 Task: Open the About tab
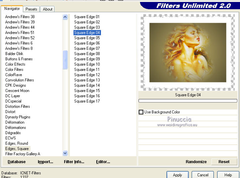(48, 9)
